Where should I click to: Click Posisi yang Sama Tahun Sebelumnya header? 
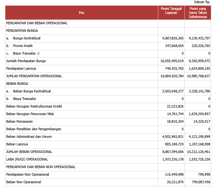pyautogui.click(x=198, y=13)
